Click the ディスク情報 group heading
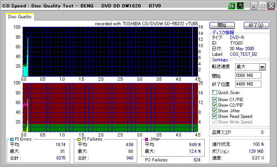This screenshot has height=167, width=277. tap(223, 32)
